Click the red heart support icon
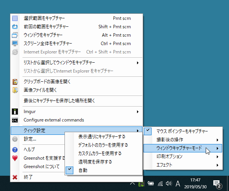 pyautogui.click(x=15, y=158)
